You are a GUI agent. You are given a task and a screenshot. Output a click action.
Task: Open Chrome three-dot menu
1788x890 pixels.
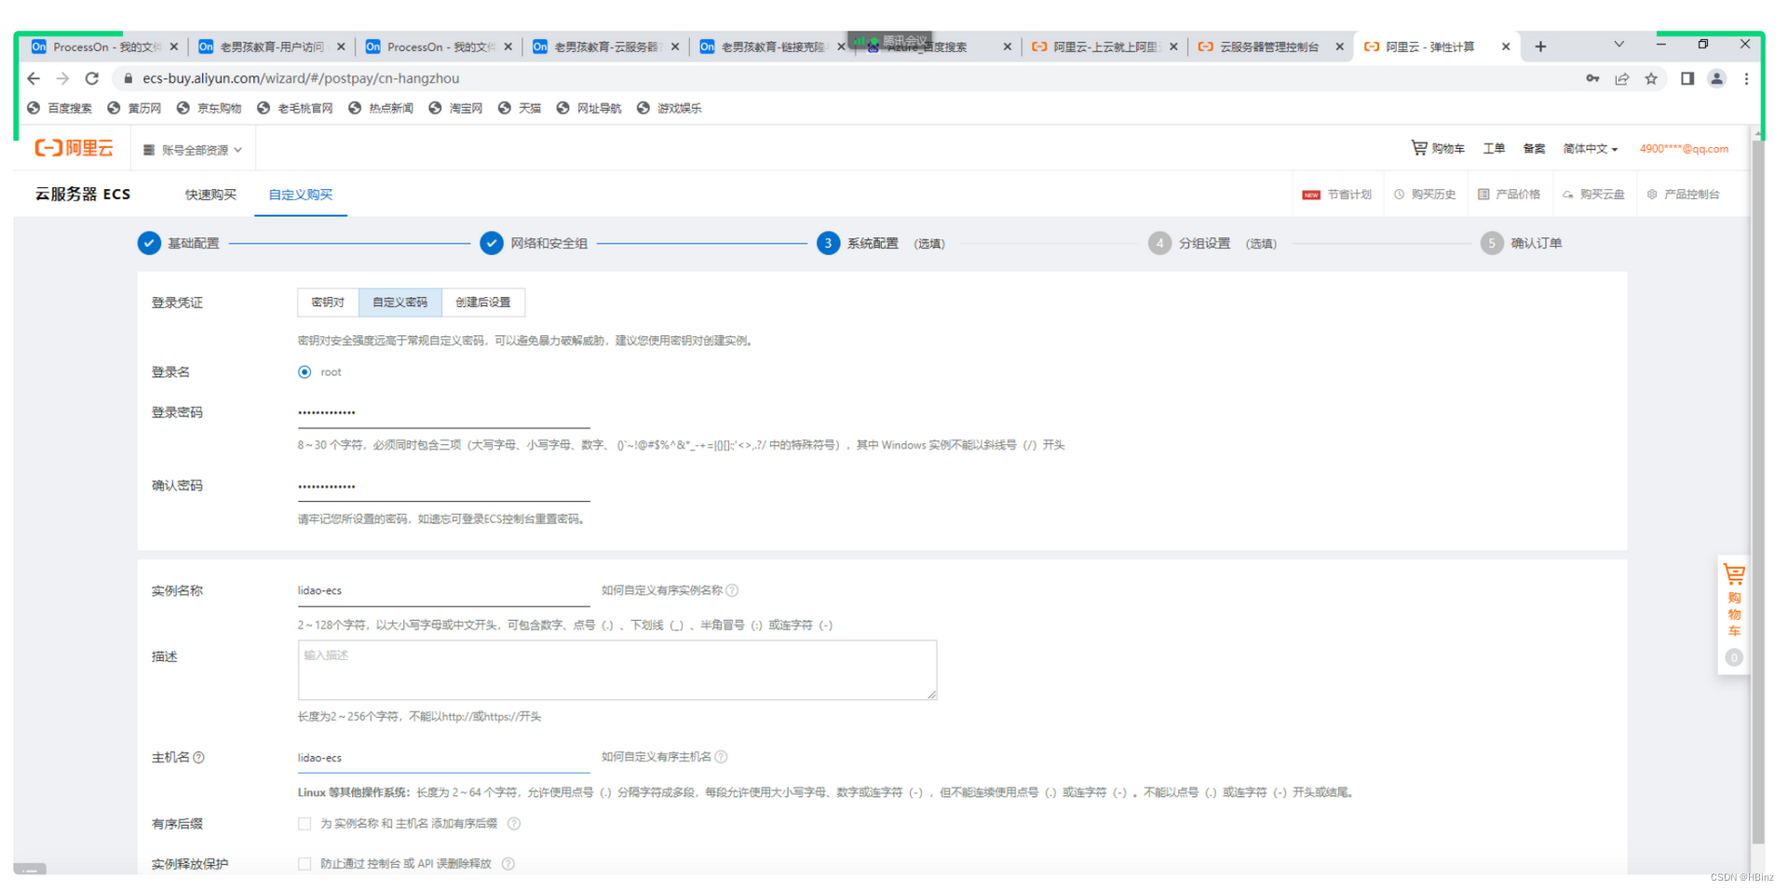point(1746,78)
